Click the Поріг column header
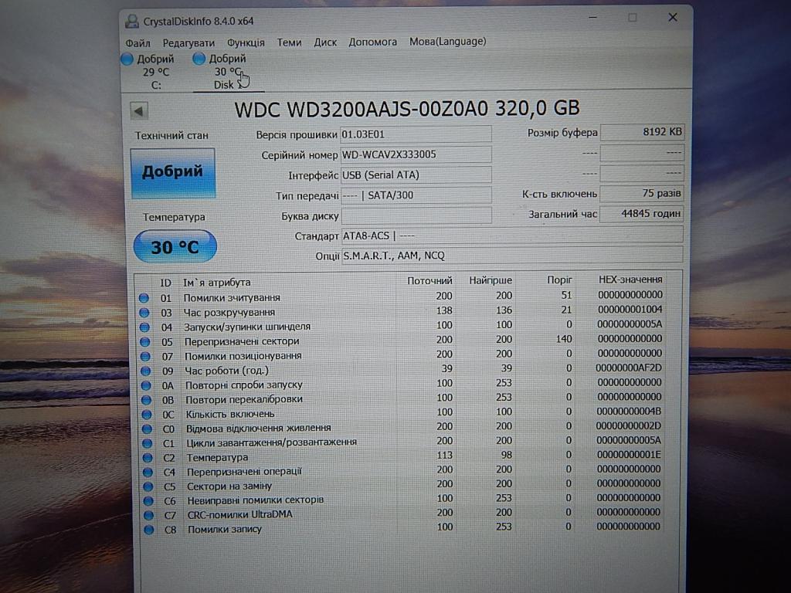Viewport: 791px width, 593px height. tap(560, 280)
